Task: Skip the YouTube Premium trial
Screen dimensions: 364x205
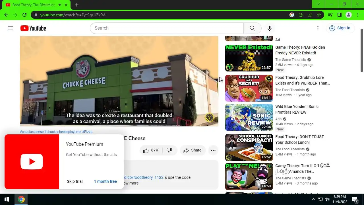Action: pos(75,181)
